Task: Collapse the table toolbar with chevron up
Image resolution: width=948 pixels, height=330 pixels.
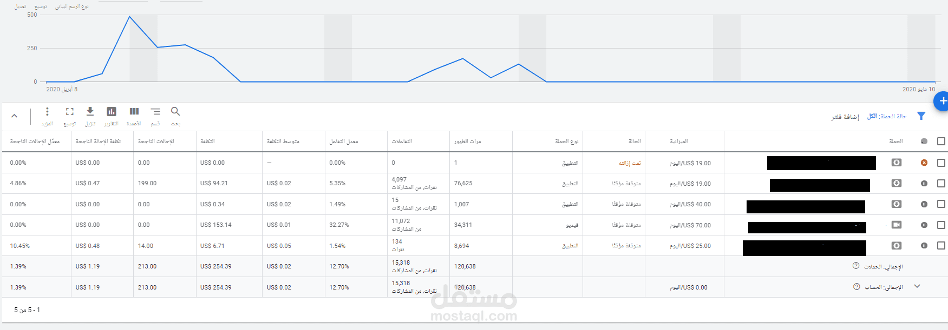Action: [15, 116]
